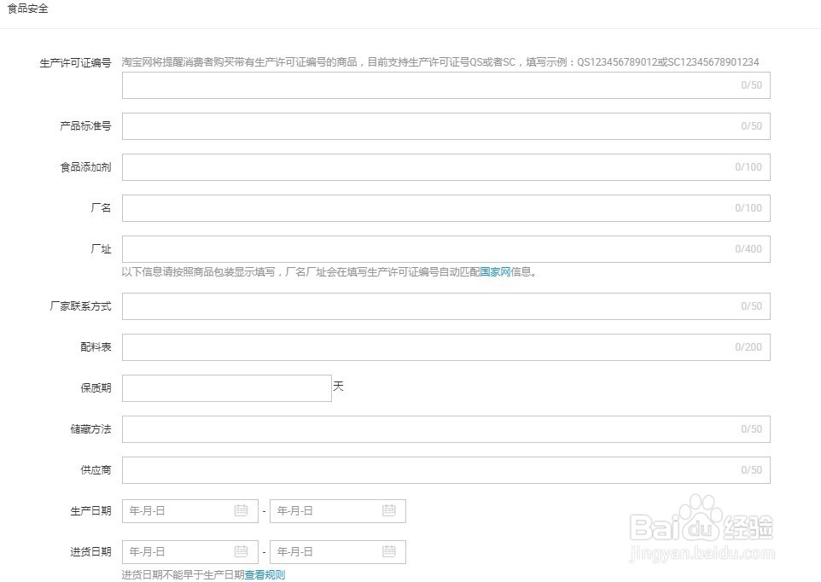This screenshot has width=821, height=582.
Task: Click the 生产日期 end date field
Action: pos(338,511)
